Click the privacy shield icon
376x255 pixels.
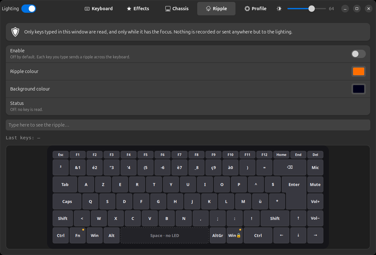(15, 32)
